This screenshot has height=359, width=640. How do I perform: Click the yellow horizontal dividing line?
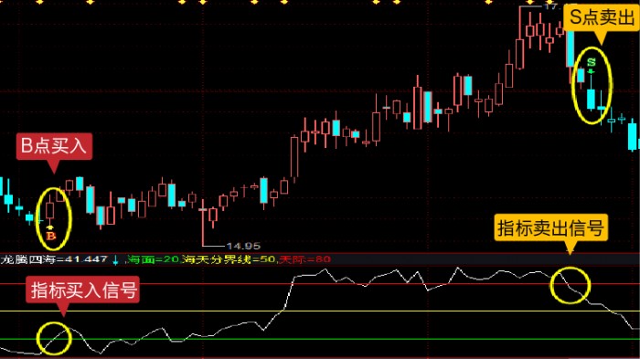point(320,311)
